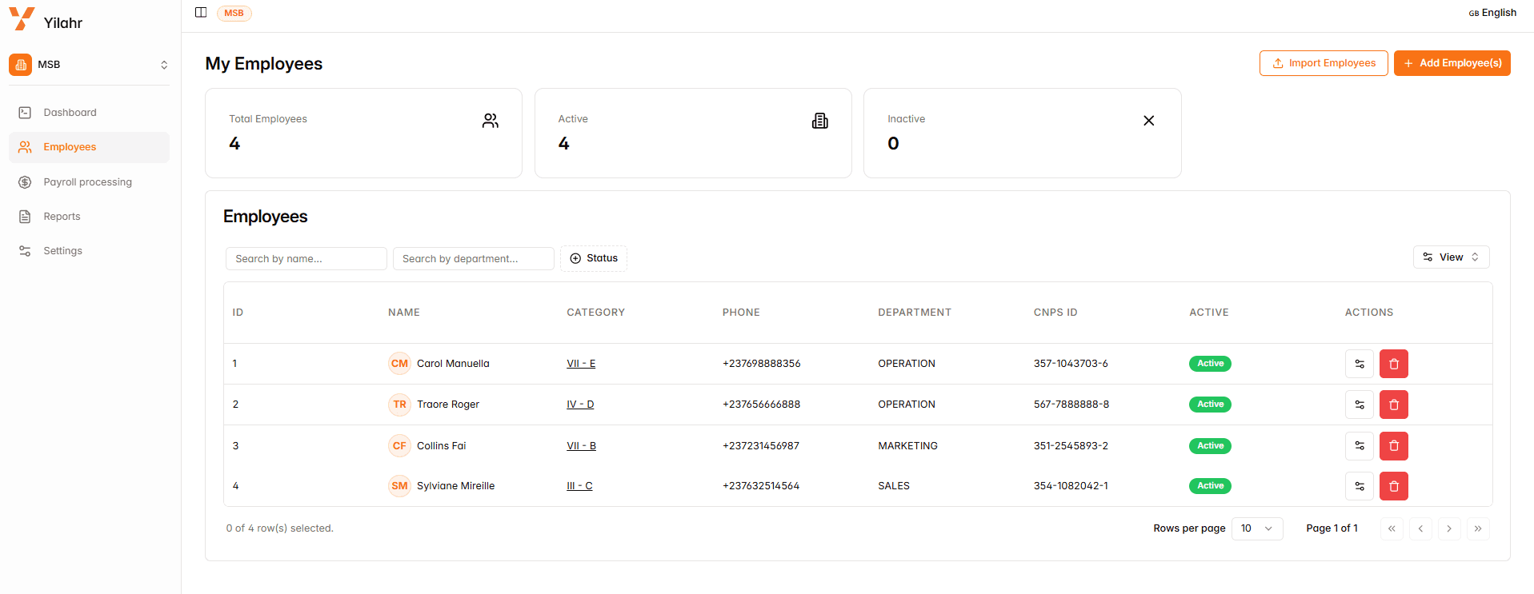Click the PHONE column header

741,313
